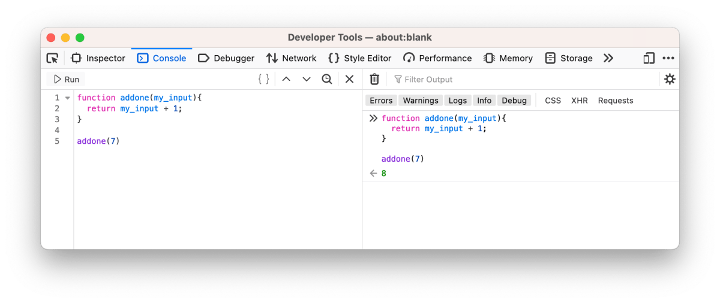Click the element picker icon

[53, 58]
